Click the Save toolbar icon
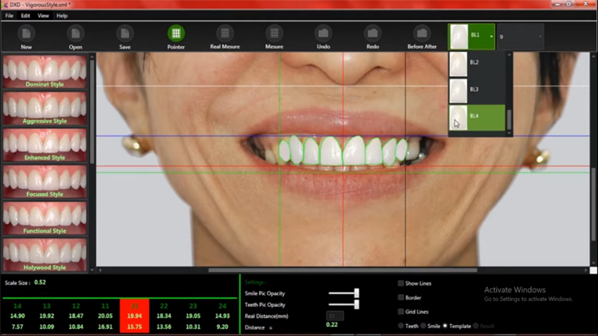 click(x=125, y=34)
